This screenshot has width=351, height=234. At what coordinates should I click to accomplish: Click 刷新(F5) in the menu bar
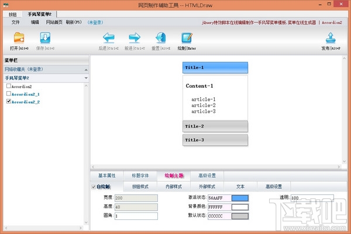pos(74,22)
